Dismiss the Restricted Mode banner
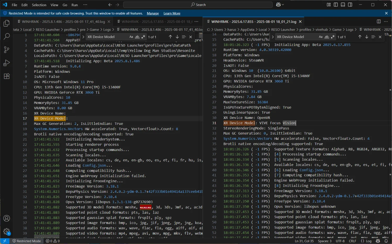The image size is (392, 244). click(x=386, y=13)
